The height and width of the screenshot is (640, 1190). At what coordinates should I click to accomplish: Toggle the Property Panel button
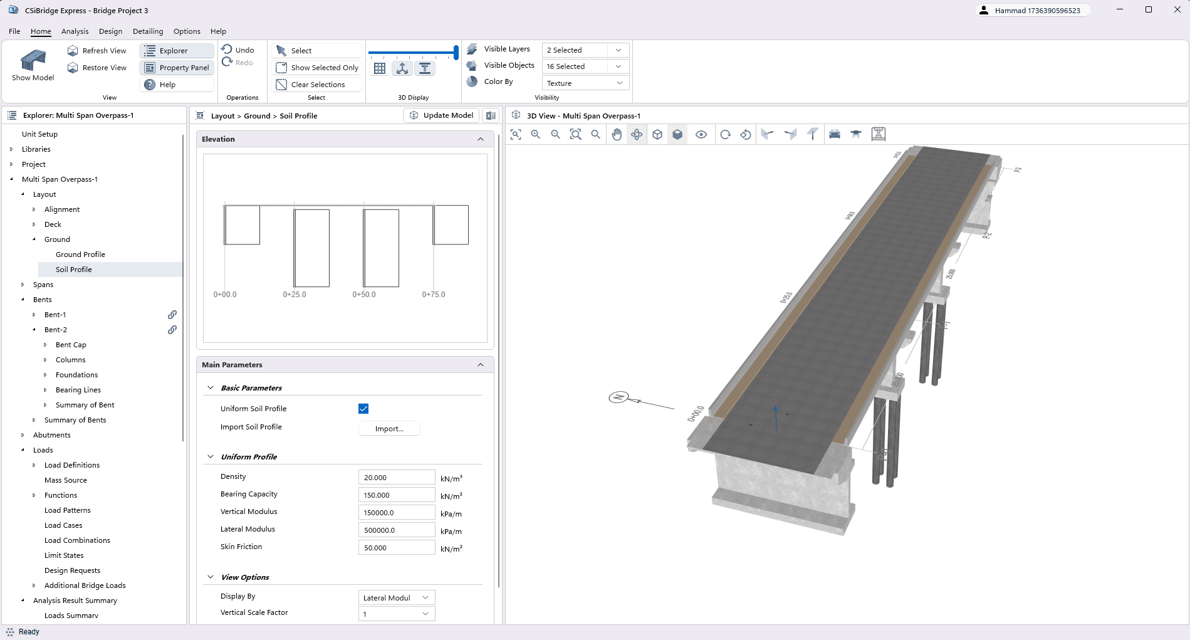177,68
